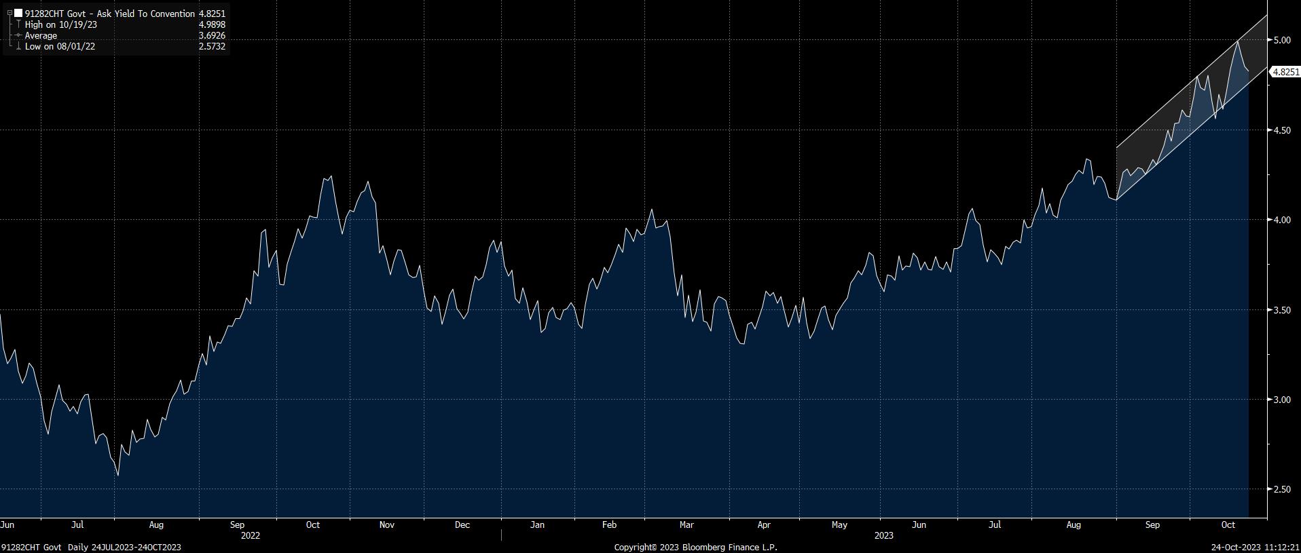1301x553 pixels.
Task: Click the 2022 year label on x-axis
Action: click(x=251, y=535)
